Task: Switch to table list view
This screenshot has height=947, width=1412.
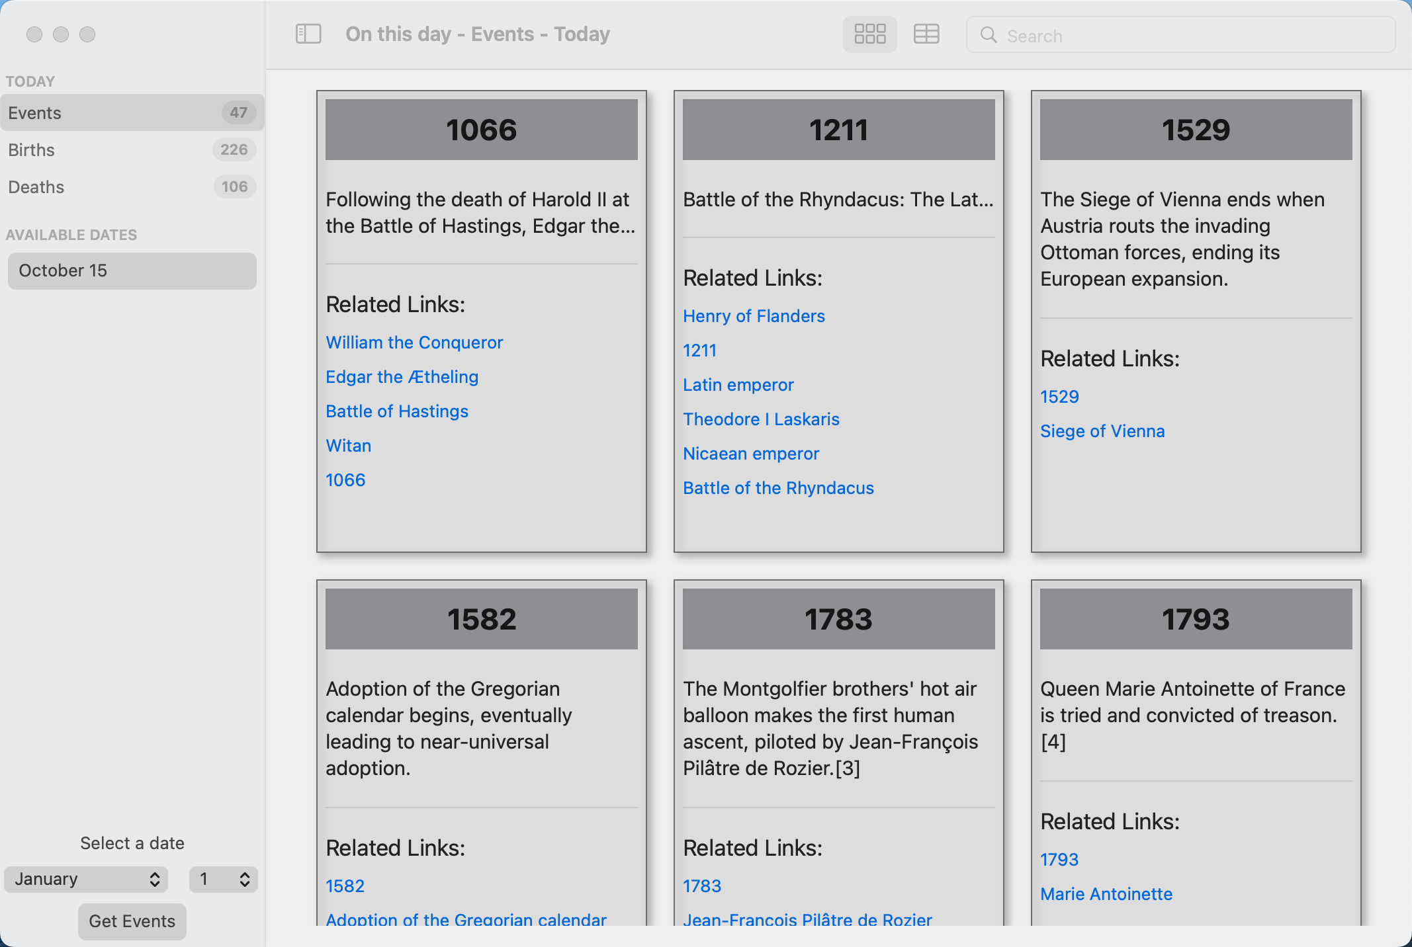Action: [926, 34]
